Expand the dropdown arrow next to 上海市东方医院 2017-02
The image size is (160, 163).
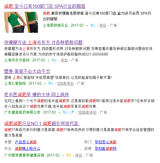[x=48, y=60]
